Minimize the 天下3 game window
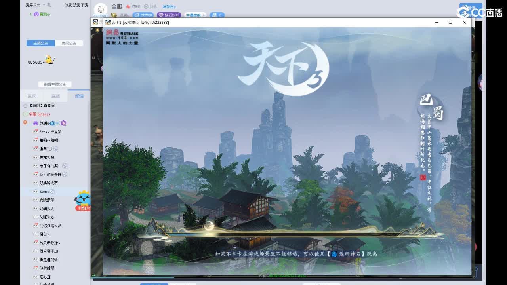 click(436, 22)
